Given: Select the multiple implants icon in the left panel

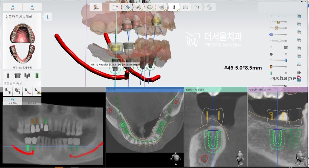Looking at the screenshot, I should click(x=27, y=76).
